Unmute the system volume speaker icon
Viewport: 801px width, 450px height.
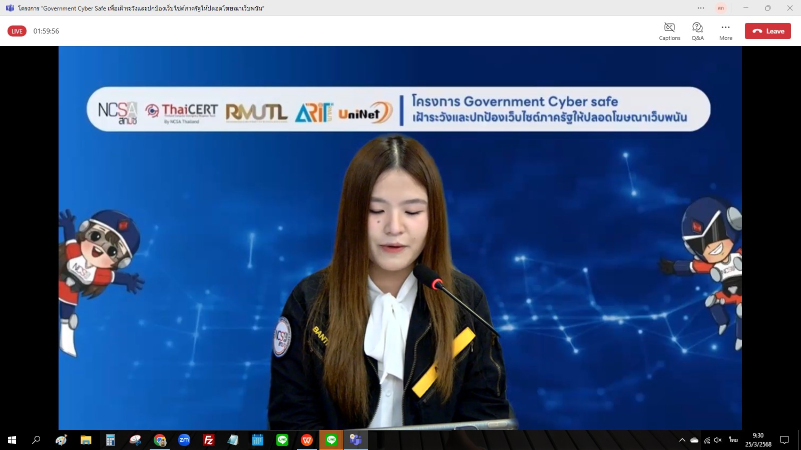coord(718,440)
